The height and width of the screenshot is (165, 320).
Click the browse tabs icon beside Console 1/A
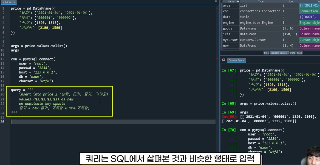[223, 60]
